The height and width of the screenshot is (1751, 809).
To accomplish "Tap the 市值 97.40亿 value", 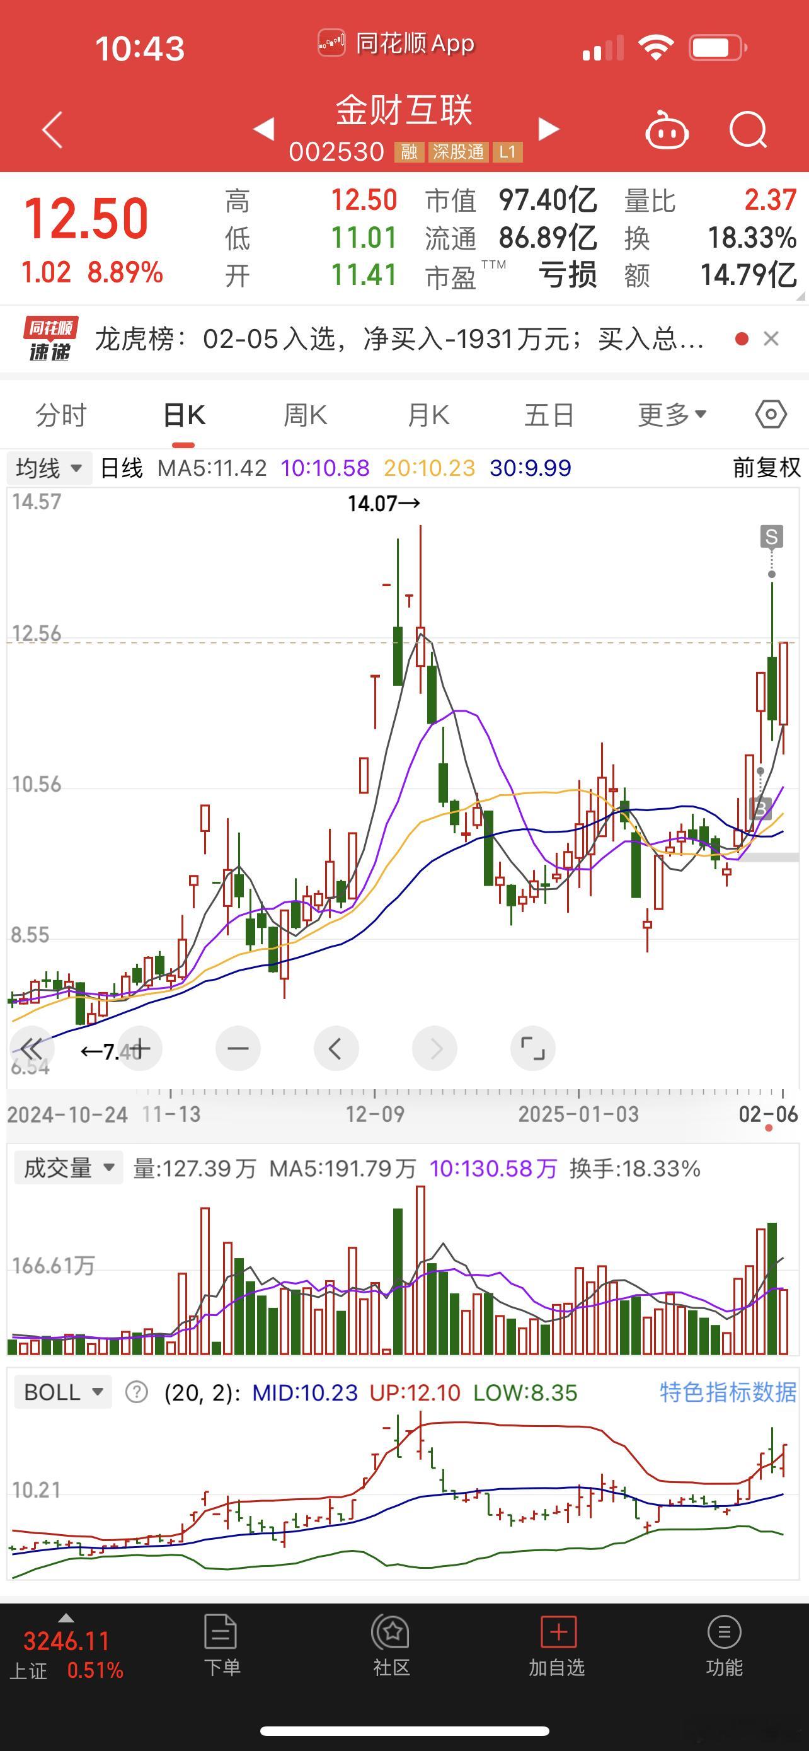I will (548, 200).
